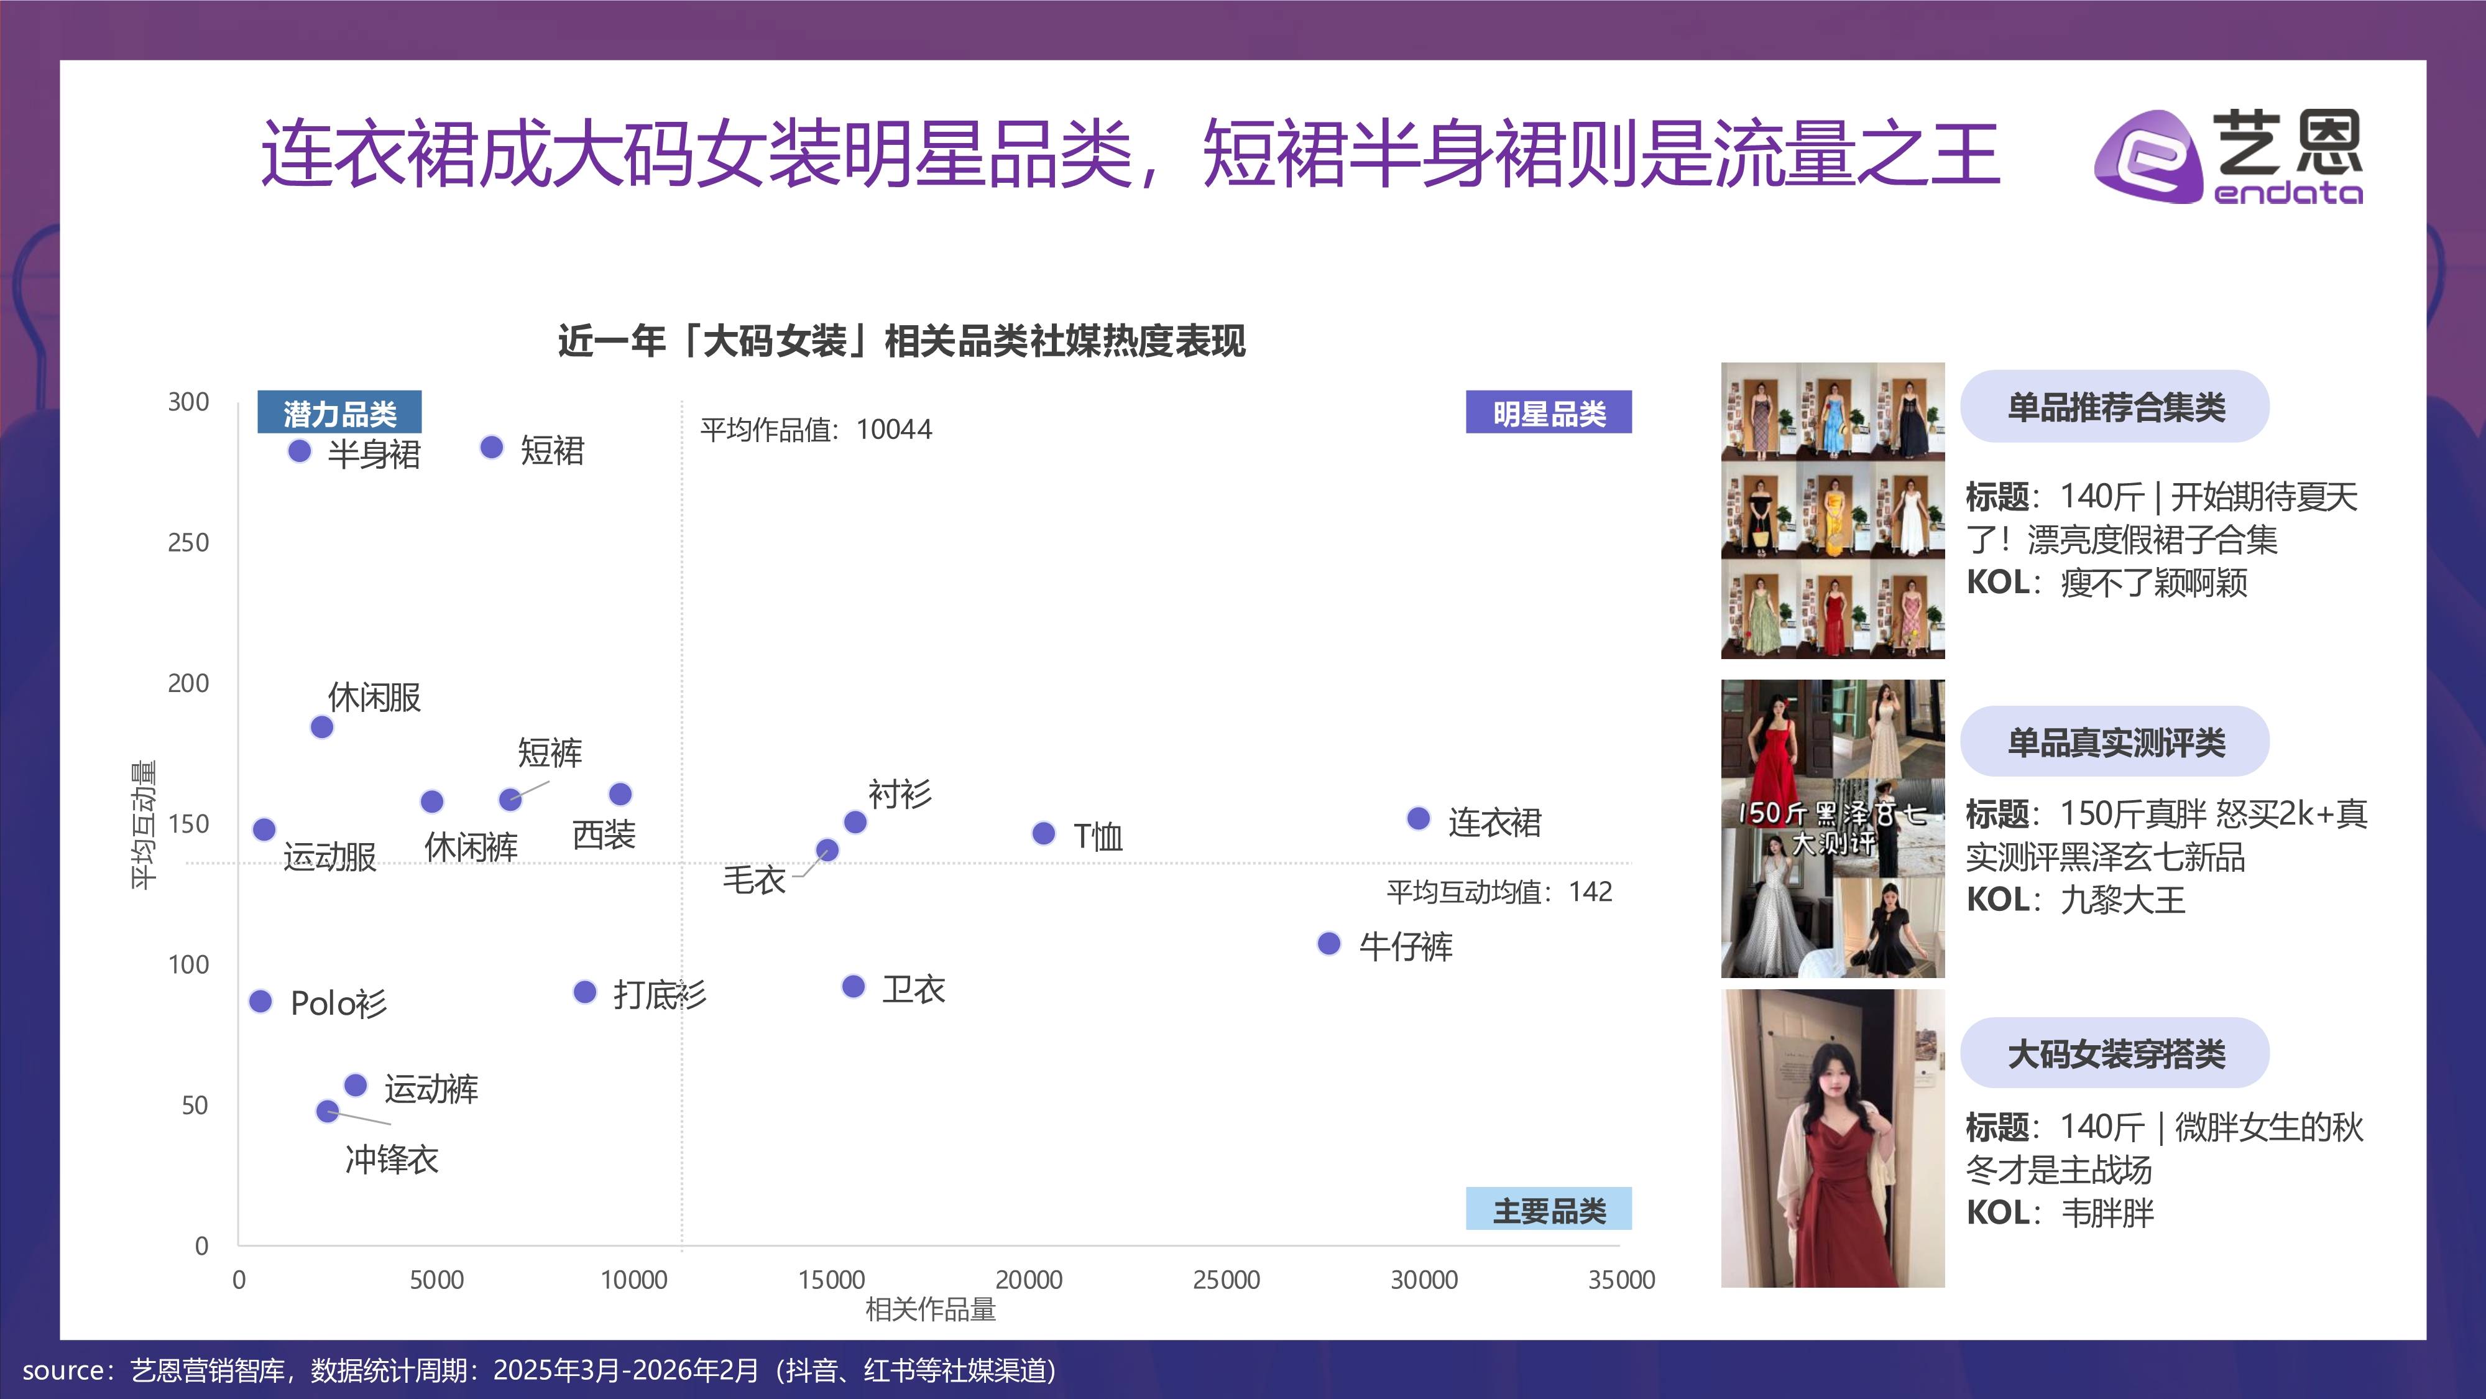Click the T恤 scatter dot
The image size is (2486, 1399).
[1043, 833]
